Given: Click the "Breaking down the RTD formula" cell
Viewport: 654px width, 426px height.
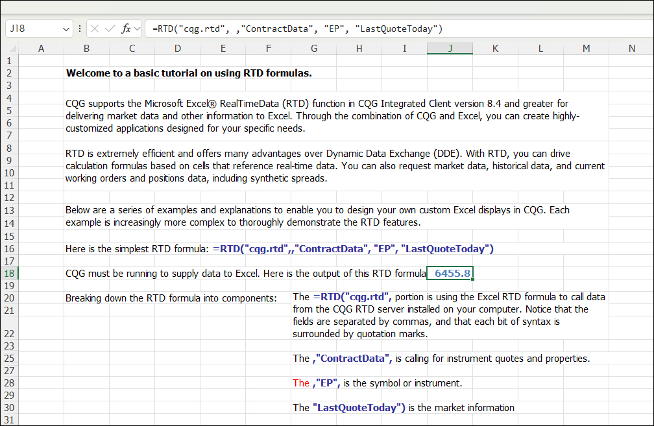Looking at the screenshot, I should point(171,298).
